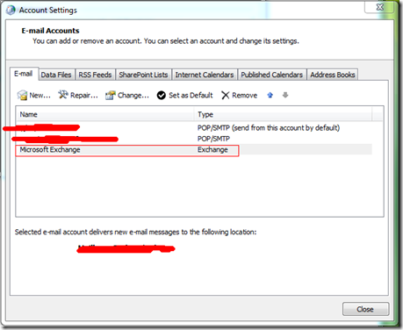Click the Set as Default label
This screenshot has height=330, width=403.
pyautogui.click(x=191, y=96)
